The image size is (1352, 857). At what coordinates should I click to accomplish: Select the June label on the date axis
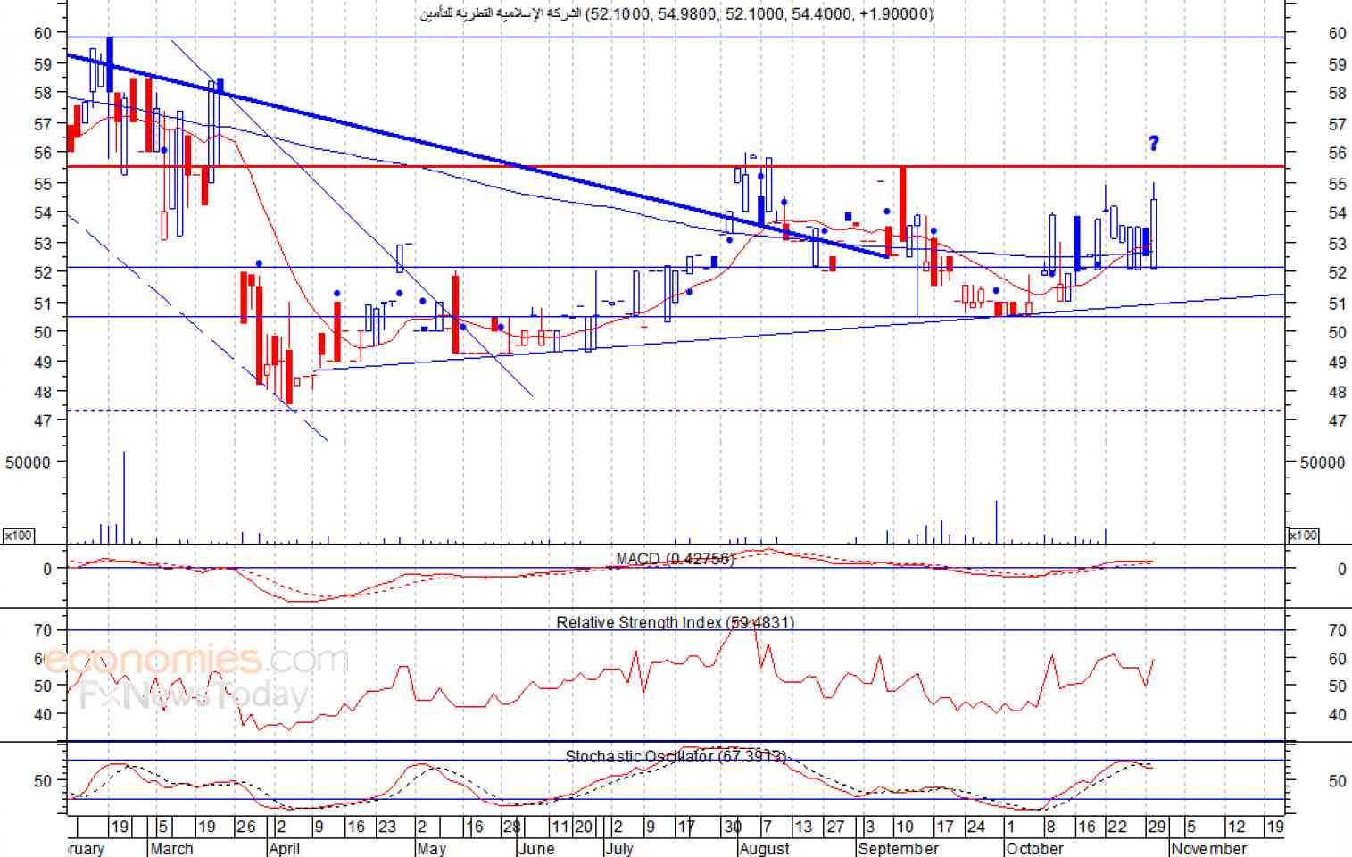point(535,848)
